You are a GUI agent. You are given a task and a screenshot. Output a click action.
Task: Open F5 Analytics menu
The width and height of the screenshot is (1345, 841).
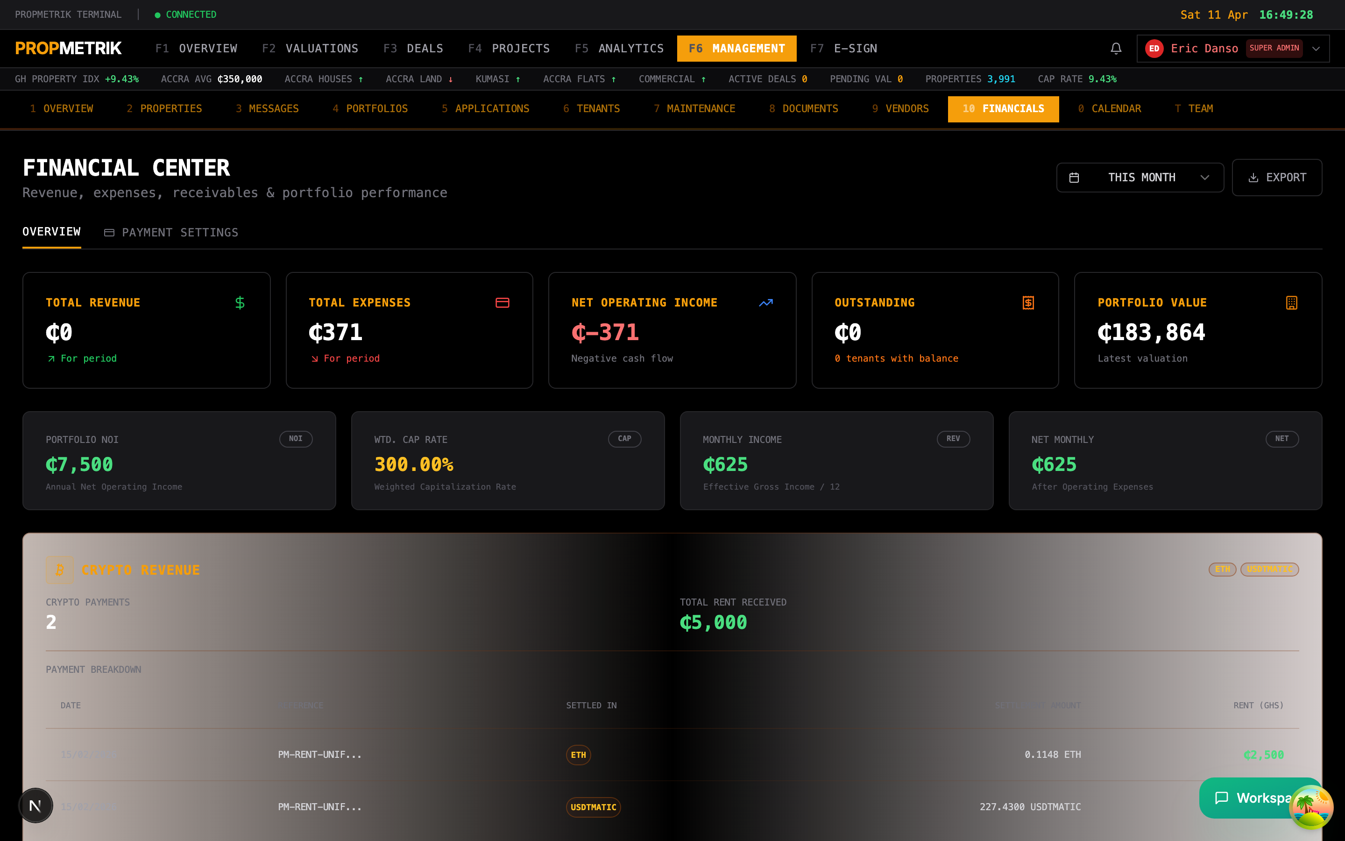(619, 49)
